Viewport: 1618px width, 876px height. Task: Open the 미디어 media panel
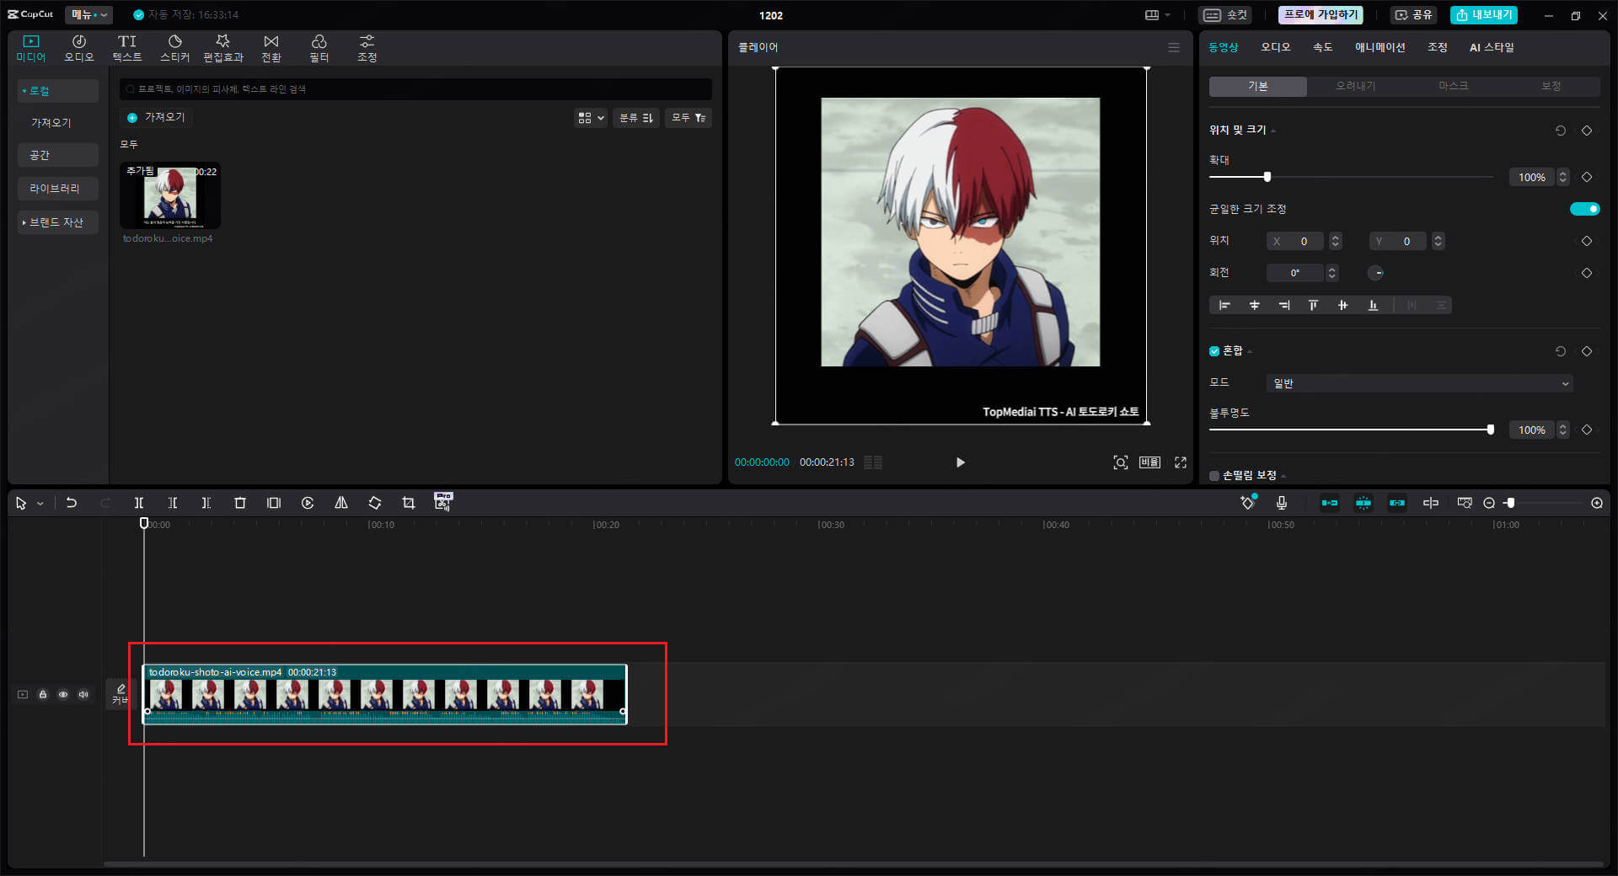click(x=31, y=48)
